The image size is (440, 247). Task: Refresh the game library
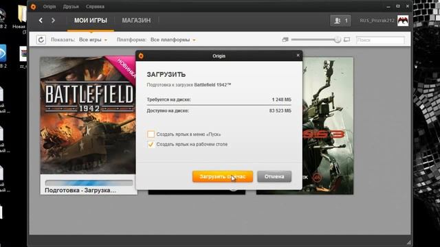pyautogui.click(x=41, y=40)
